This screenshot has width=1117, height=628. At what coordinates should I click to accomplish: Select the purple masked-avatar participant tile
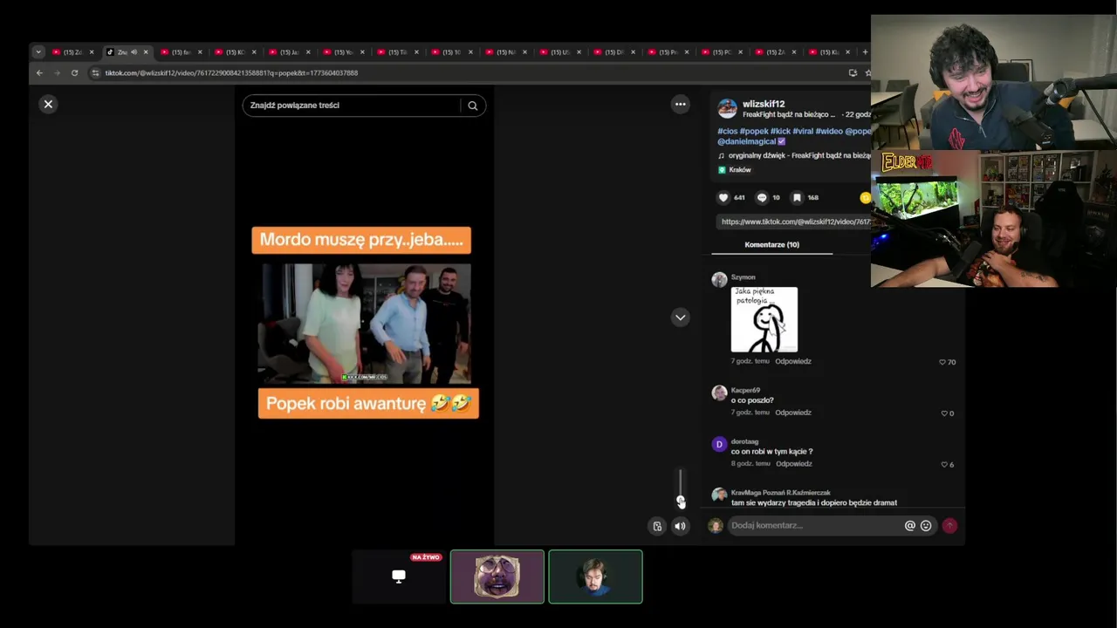tap(497, 577)
